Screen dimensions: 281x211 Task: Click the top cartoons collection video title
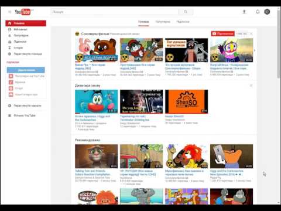[183, 66]
